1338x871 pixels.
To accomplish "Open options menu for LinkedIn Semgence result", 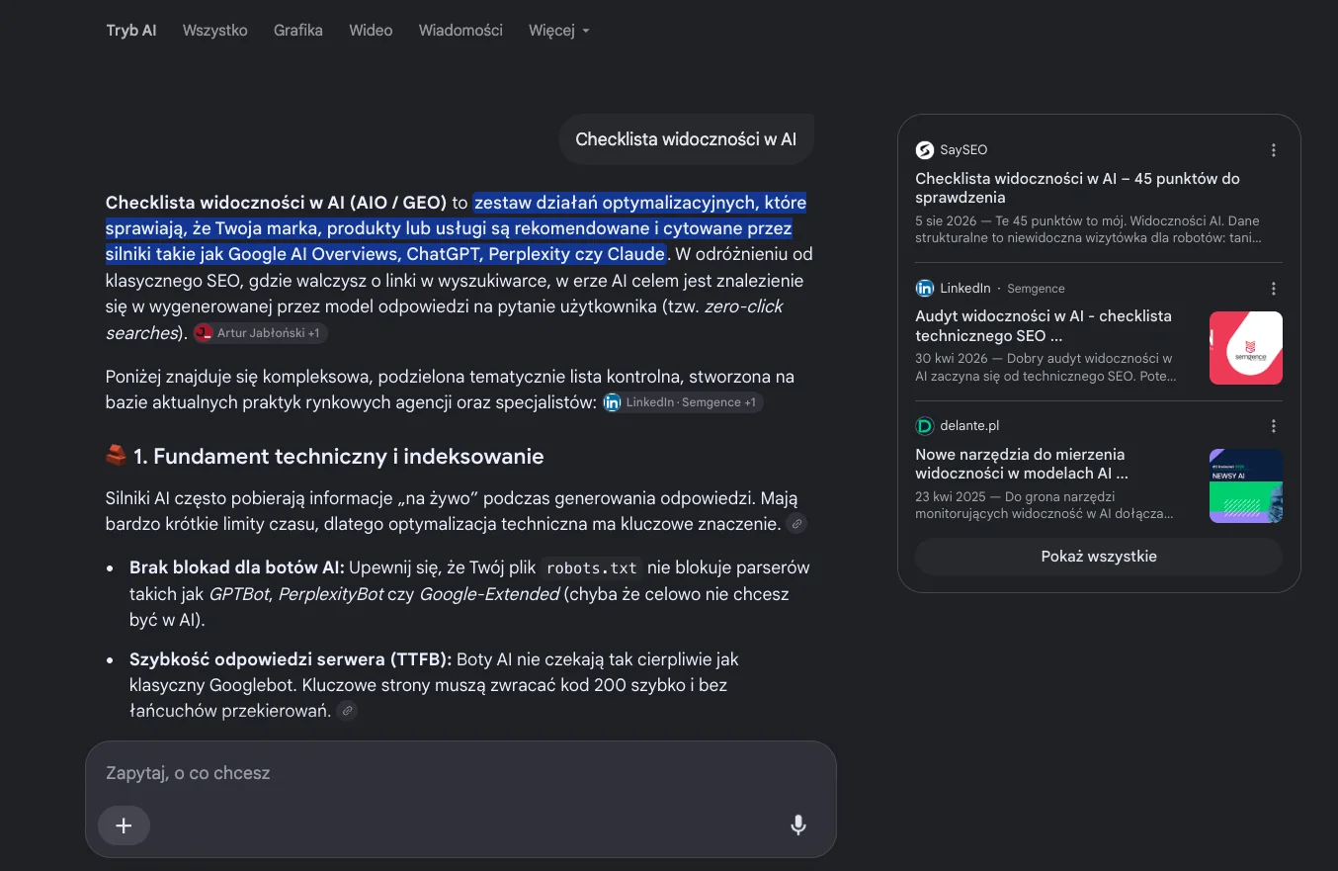I will (1274, 289).
